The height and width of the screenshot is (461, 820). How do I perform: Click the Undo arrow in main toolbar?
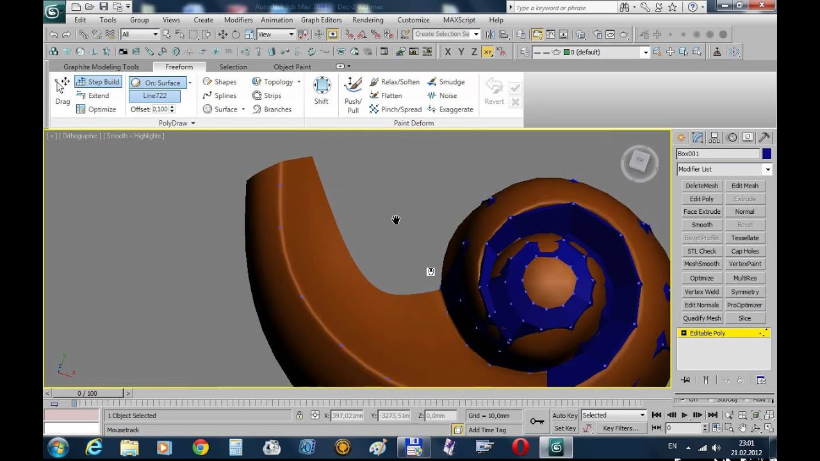tap(54, 35)
